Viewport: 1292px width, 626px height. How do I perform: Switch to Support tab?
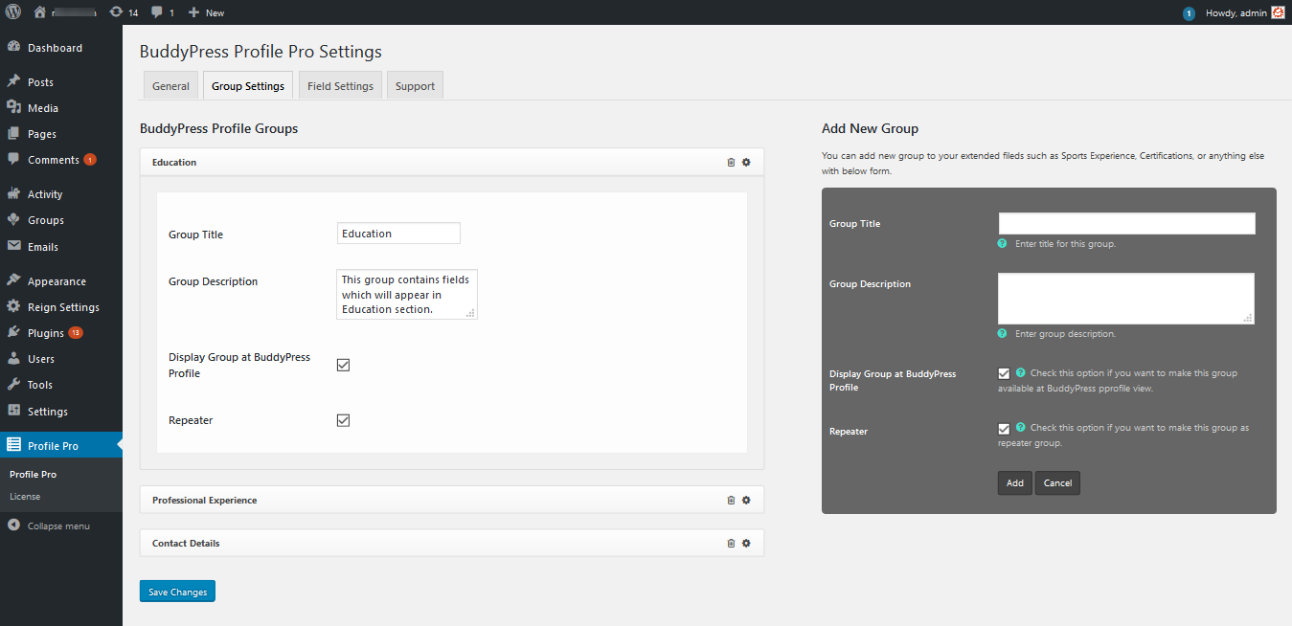click(x=415, y=85)
